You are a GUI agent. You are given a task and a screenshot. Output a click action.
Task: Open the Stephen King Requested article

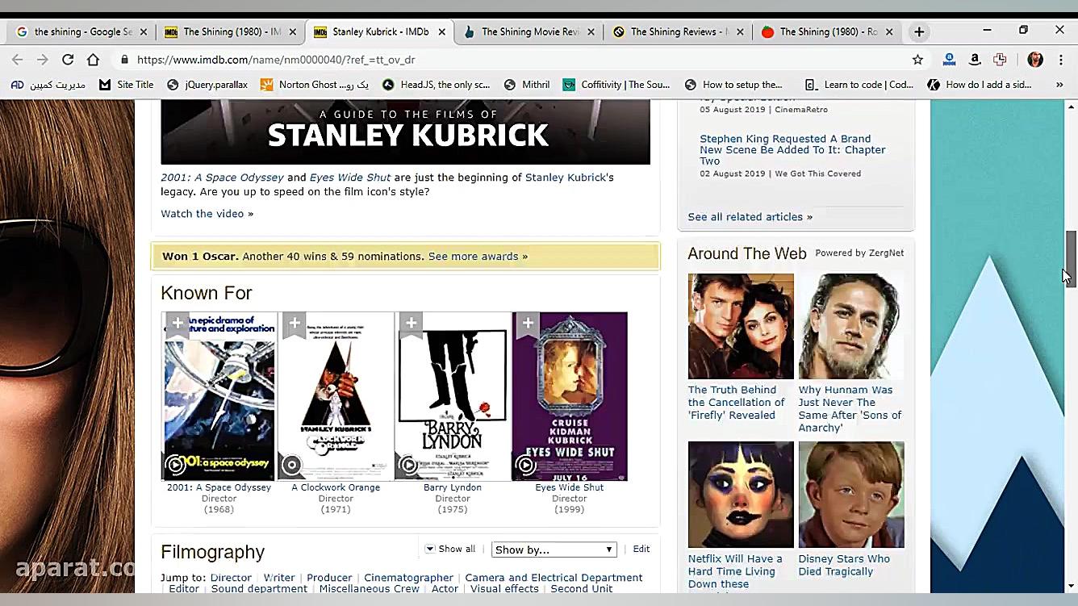click(x=792, y=150)
